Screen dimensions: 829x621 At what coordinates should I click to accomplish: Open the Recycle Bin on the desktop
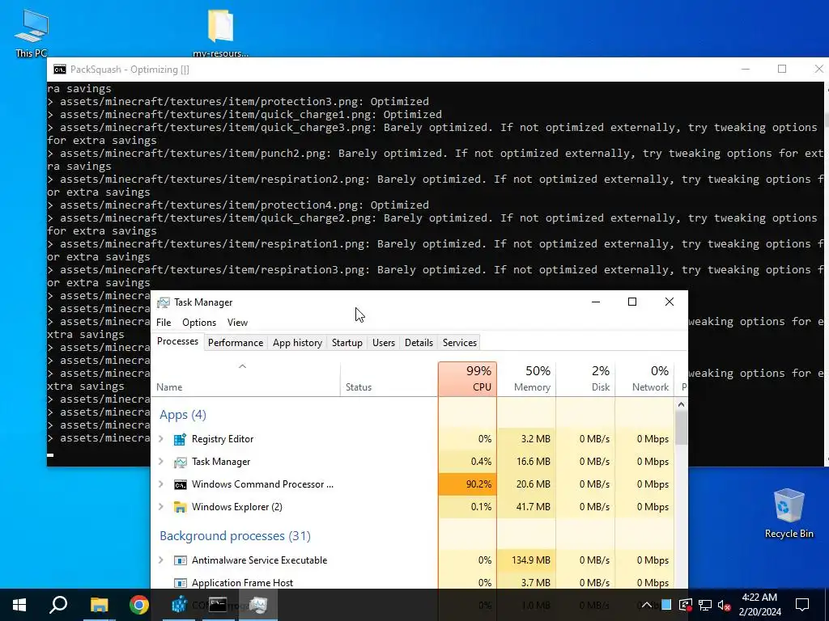pos(789,513)
